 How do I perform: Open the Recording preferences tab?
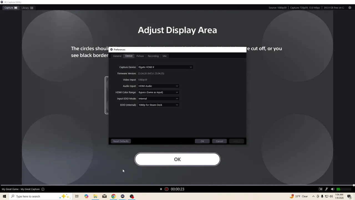[x=153, y=56]
